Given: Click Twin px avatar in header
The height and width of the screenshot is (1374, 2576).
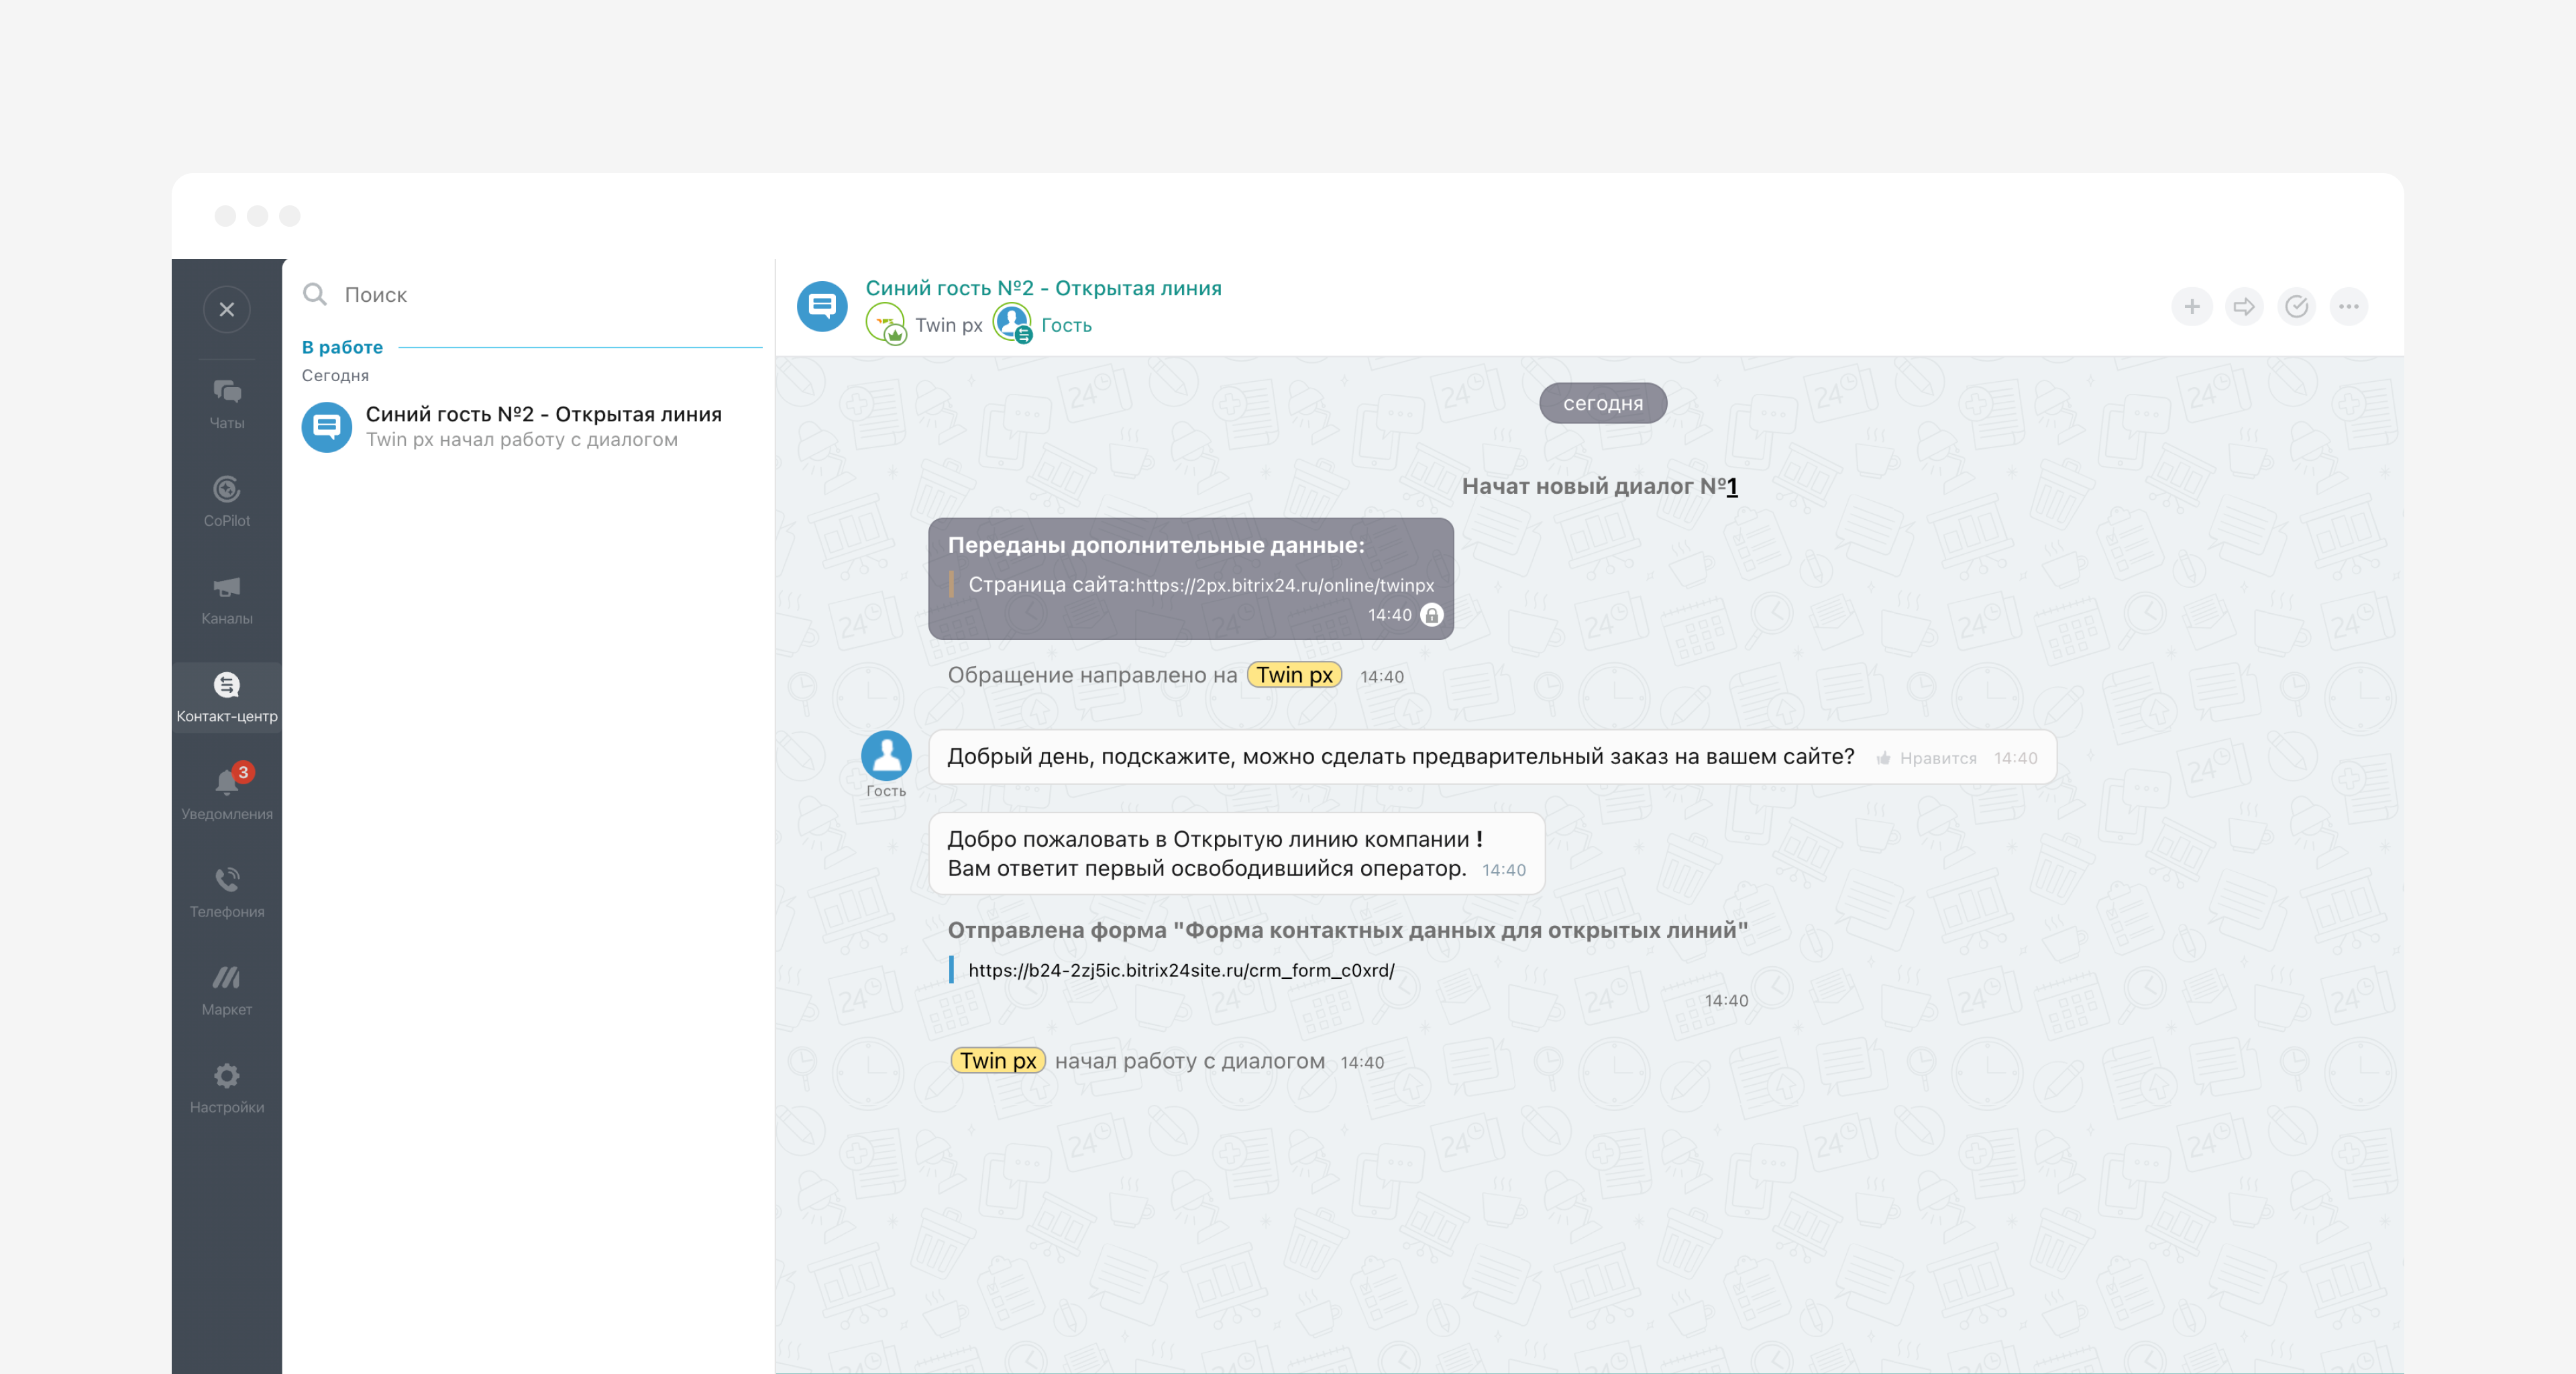Looking at the screenshot, I should [x=886, y=325].
